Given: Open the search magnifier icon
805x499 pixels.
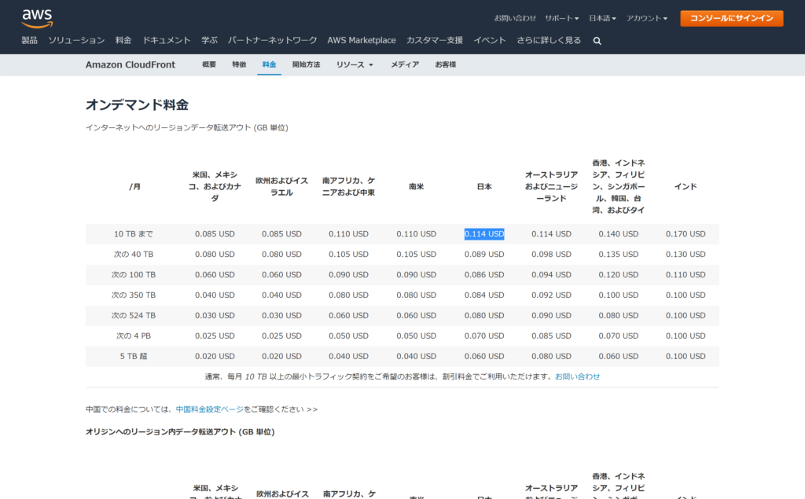Looking at the screenshot, I should click(x=597, y=41).
